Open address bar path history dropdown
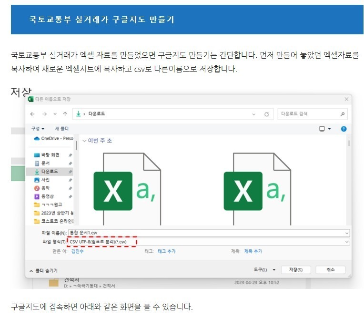The height and width of the screenshot is (318, 364). pos(254,114)
